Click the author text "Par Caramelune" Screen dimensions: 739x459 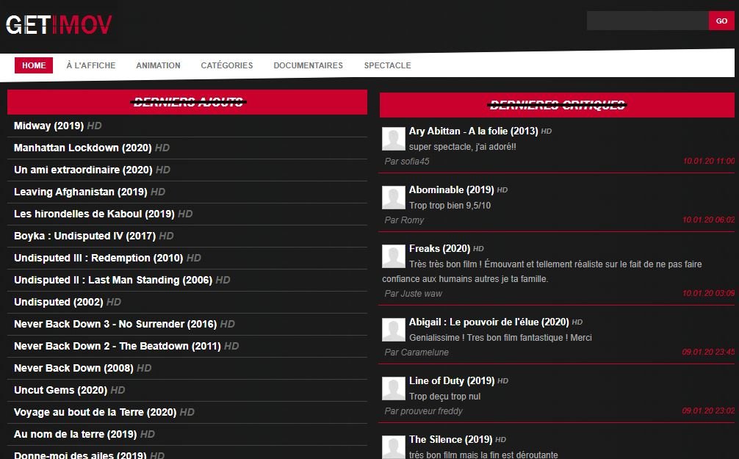click(417, 353)
